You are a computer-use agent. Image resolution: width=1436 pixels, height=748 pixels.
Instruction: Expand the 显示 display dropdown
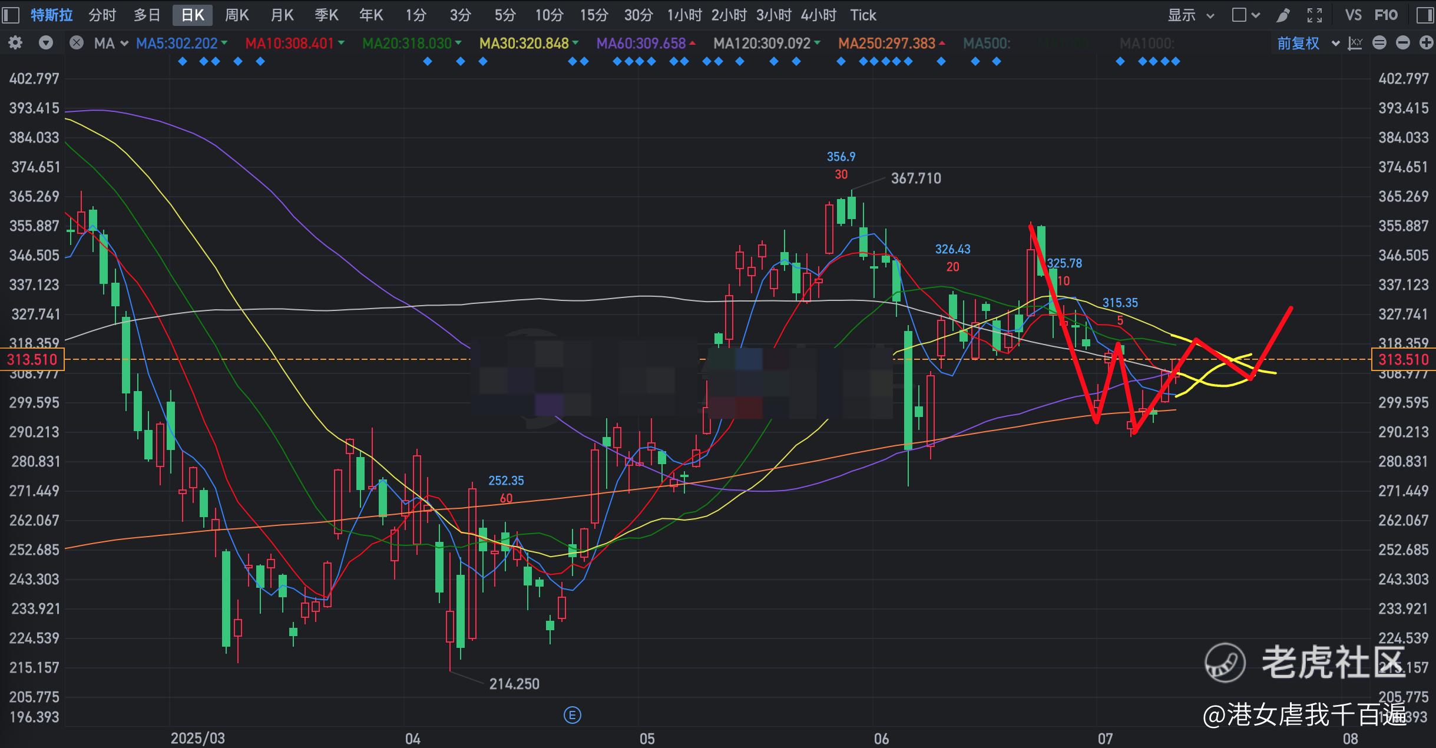pos(1191,15)
